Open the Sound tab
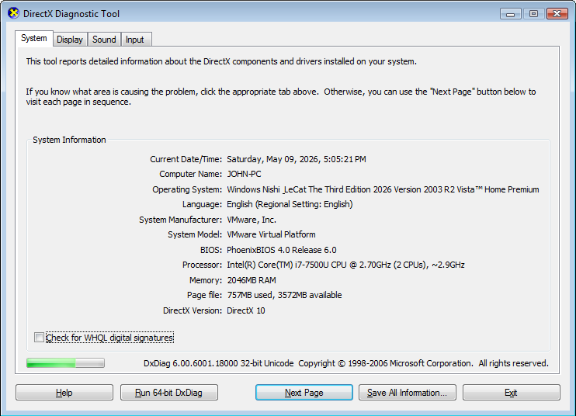 click(x=104, y=40)
